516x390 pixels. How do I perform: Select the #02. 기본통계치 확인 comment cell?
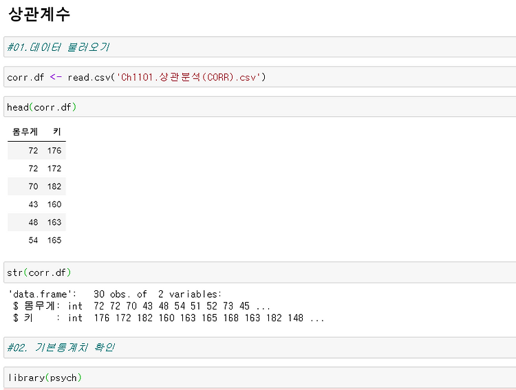[259, 347]
